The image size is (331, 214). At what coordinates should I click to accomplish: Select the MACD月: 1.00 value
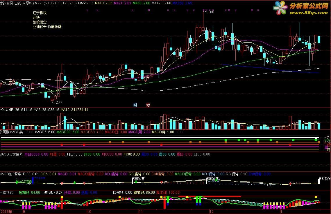[163, 132]
